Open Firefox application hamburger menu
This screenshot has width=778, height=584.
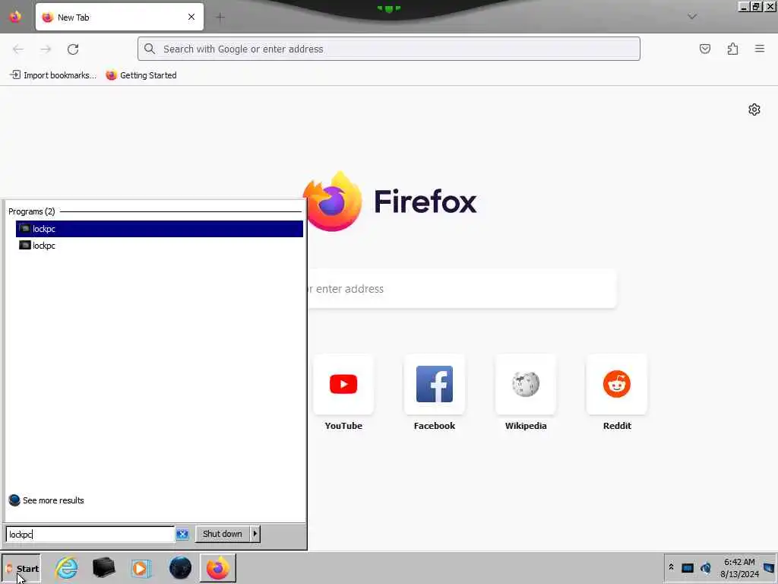point(760,49)
